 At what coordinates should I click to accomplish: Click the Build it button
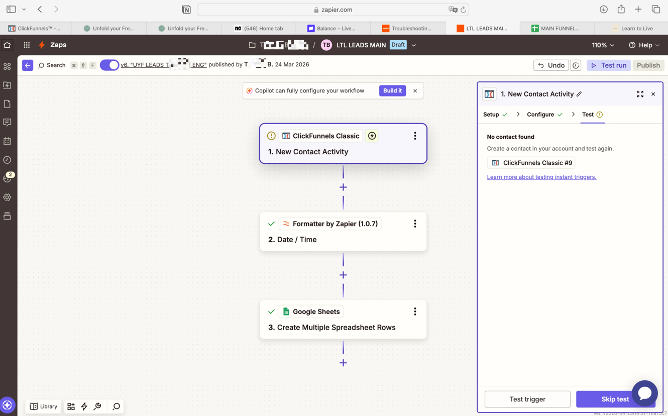392,91
